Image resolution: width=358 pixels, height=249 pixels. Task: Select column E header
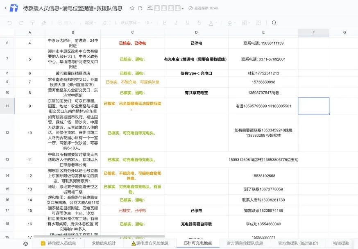pyautogui.click(x=263, y=32)
